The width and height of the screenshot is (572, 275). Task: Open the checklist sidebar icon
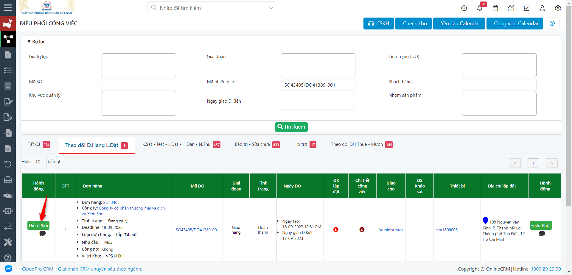[x=8, y=71]
